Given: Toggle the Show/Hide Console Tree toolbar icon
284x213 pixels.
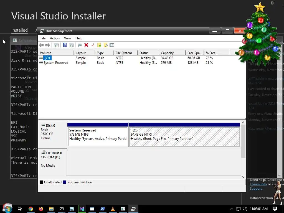Looking at the screenshot, I should point(56,45).
